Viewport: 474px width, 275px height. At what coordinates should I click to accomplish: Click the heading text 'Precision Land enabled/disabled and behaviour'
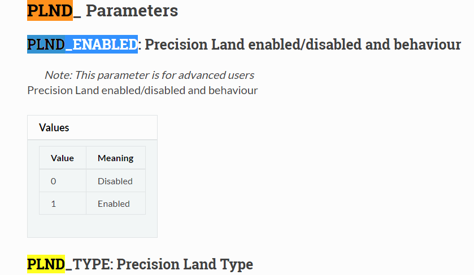click(x=303, y=45)
